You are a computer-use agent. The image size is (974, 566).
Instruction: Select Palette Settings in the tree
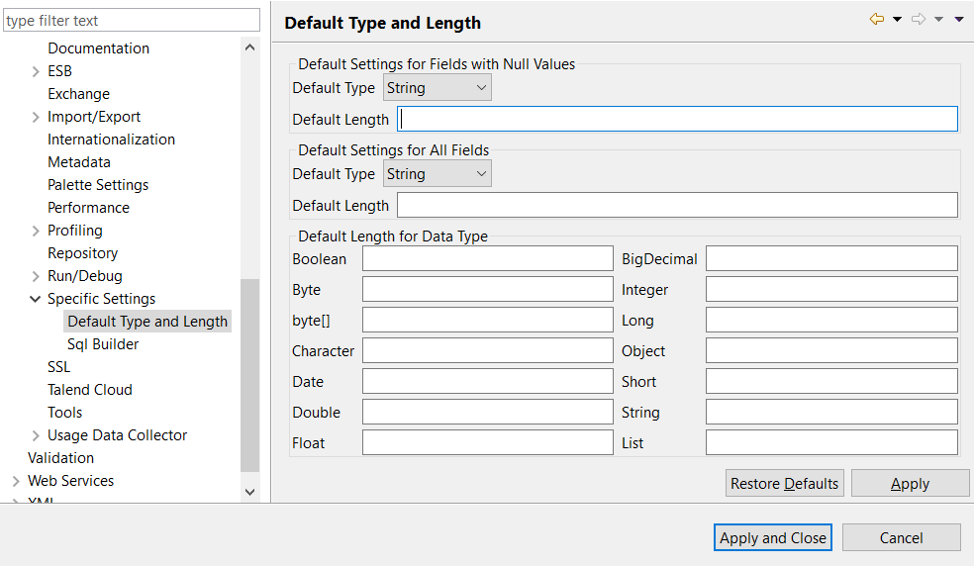tap(98, 185)
